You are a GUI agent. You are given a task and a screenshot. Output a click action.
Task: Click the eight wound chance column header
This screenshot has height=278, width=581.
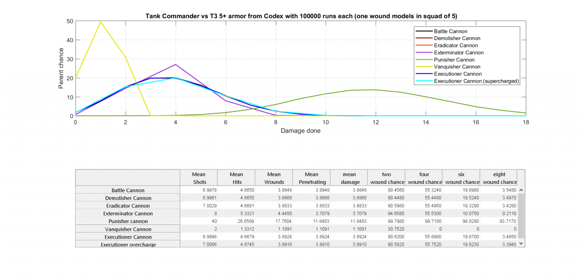[499, 178]
